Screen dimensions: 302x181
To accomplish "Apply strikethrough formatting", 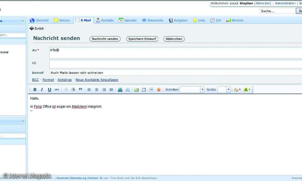I will [57, 89].
